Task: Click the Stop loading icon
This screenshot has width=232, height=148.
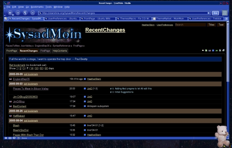Action: pyautogui.click(x=32, y=13)
